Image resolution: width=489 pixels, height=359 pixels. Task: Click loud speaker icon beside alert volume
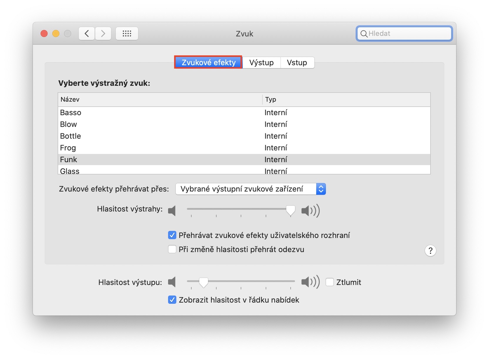point(310,211)
